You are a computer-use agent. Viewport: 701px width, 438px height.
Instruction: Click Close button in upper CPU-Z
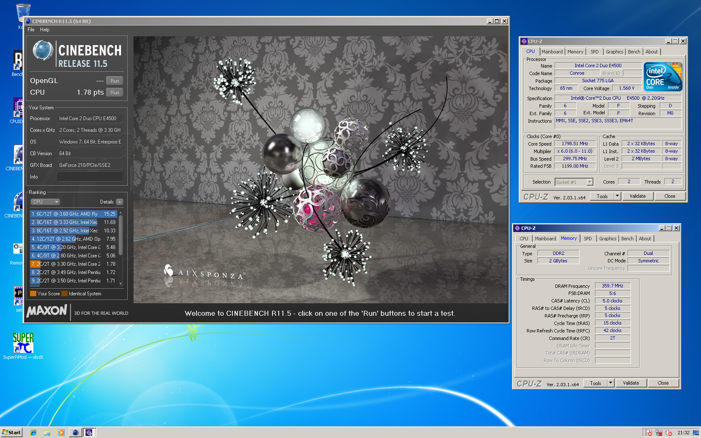(670, 196)
